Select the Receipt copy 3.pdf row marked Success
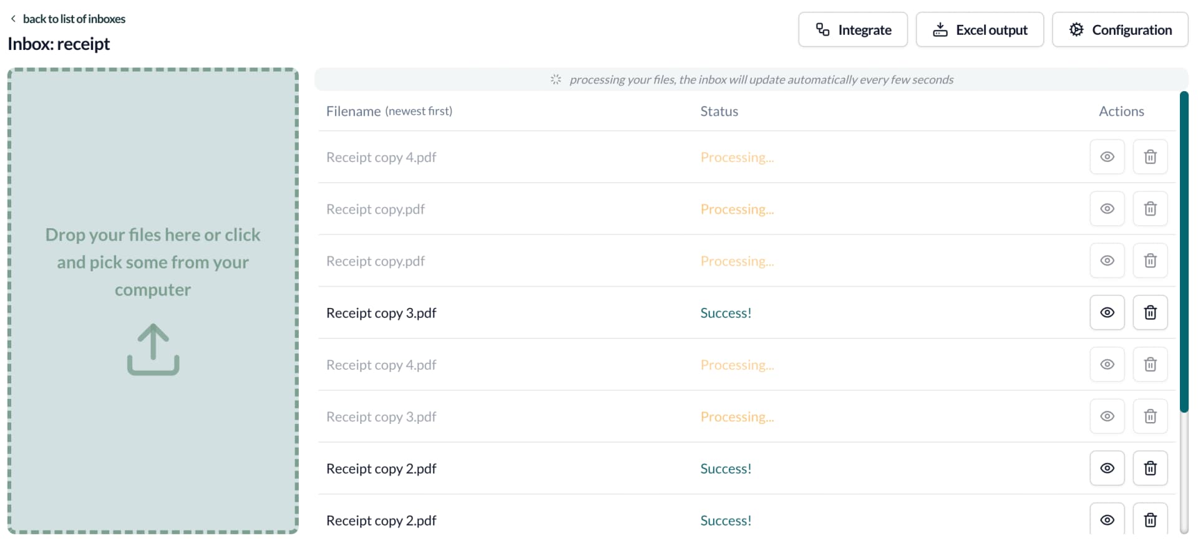Viewport: 1198px width, 543px height. pyautogui.click(x=381, y=313)
